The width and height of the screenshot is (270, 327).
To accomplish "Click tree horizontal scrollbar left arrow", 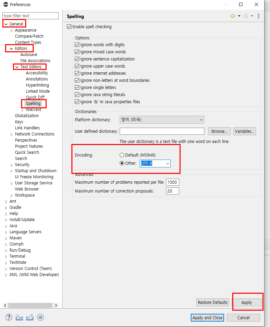I will pyautogui.click(x=5, y=305).
